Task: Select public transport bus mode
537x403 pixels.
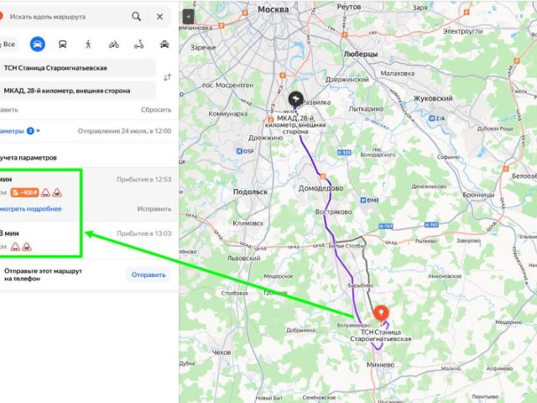Action: point(63,44)
